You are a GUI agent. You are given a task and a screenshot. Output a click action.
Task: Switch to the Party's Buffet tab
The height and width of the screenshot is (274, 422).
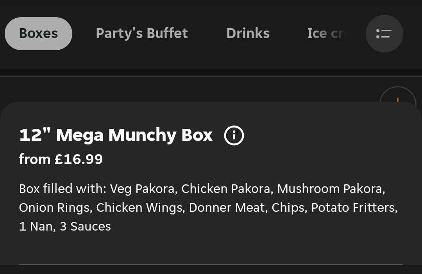142,34
